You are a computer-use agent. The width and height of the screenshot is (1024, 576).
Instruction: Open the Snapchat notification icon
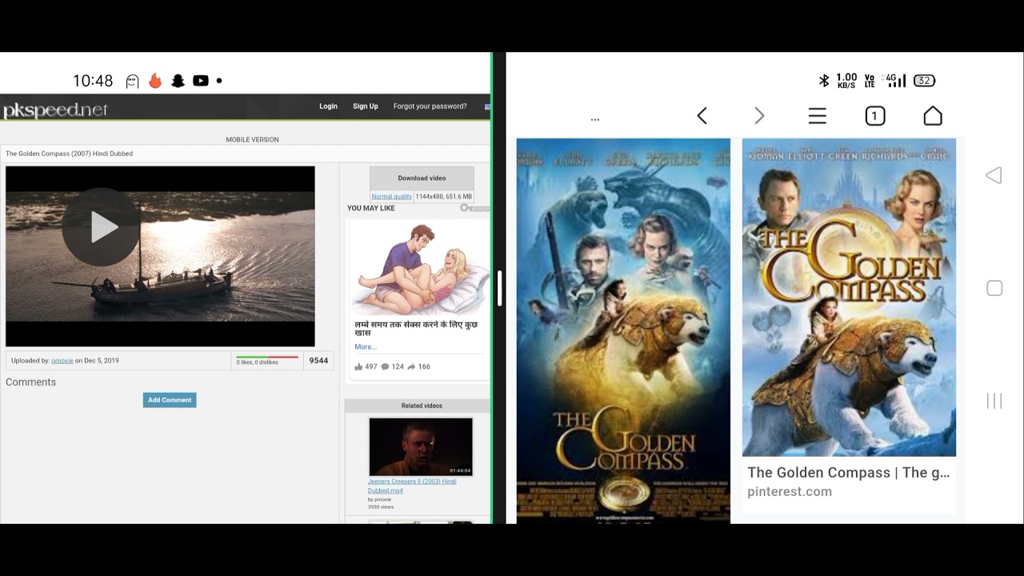point(177,80)
